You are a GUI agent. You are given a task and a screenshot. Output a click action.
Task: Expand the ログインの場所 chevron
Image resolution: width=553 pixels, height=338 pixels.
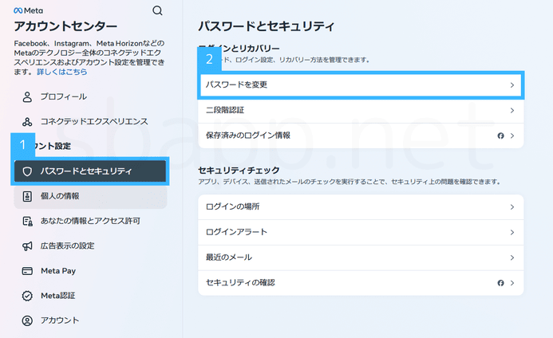[512, 207]
